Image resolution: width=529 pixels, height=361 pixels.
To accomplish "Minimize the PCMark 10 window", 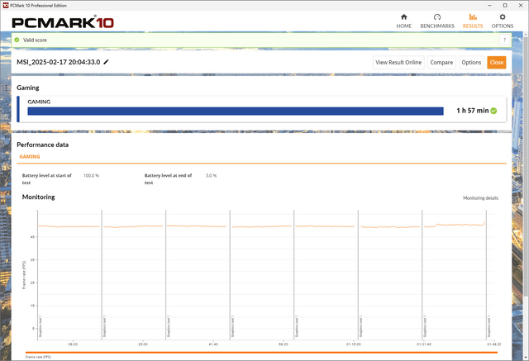I will point(490,6).
